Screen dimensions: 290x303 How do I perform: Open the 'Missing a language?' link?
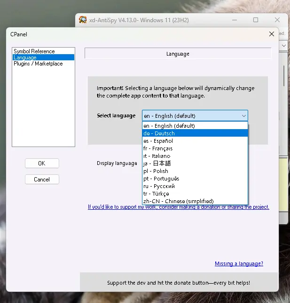pos(239,264)
